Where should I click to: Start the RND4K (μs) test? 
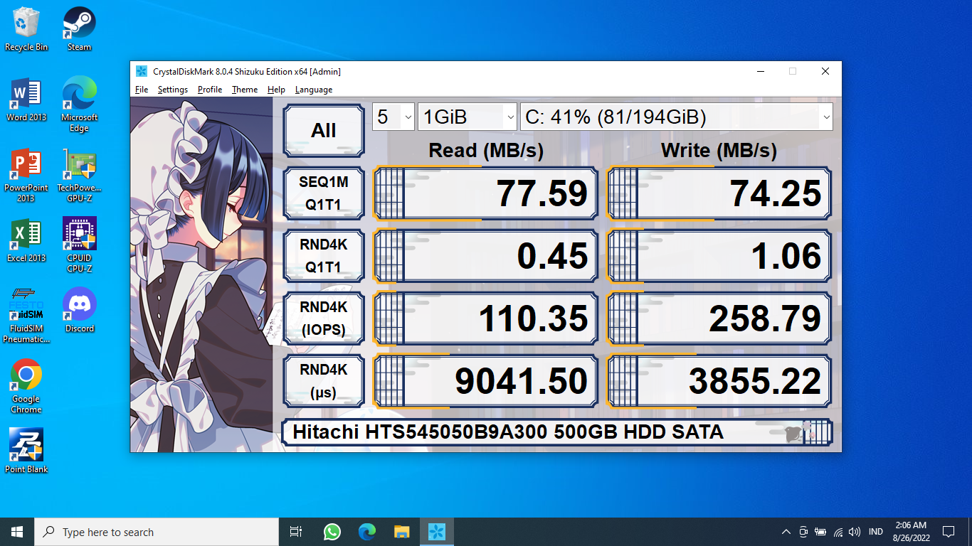324,381
